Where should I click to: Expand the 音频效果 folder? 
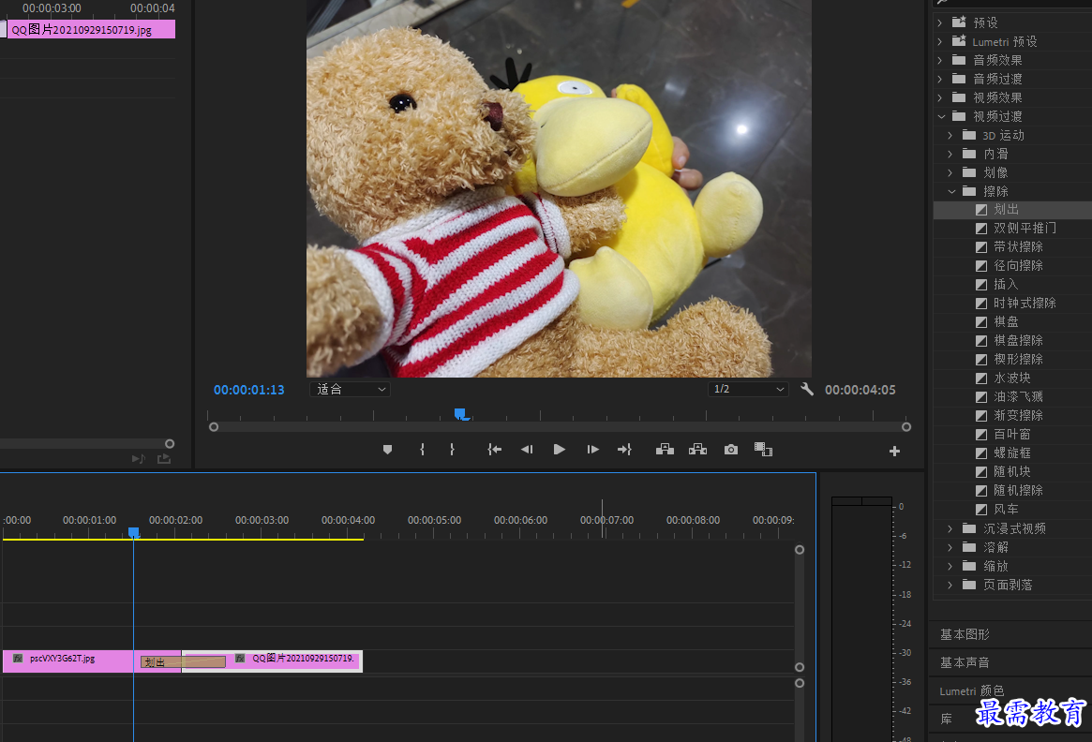939,61
